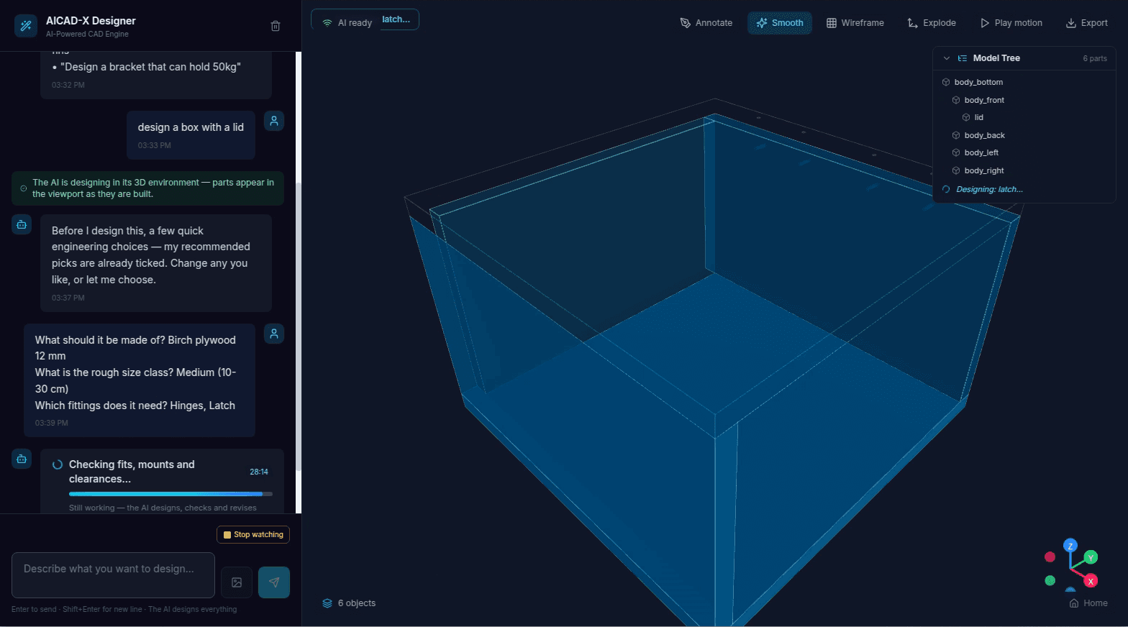Click the Stop watching button
The width and height of the screenshot is (1128, 627).
[253, 534]
